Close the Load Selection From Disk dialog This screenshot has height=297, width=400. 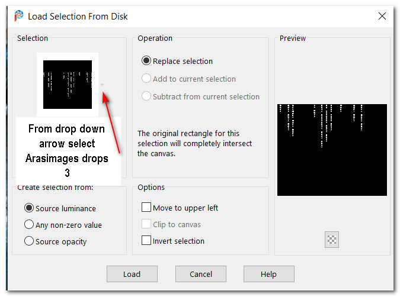point(382,17)
